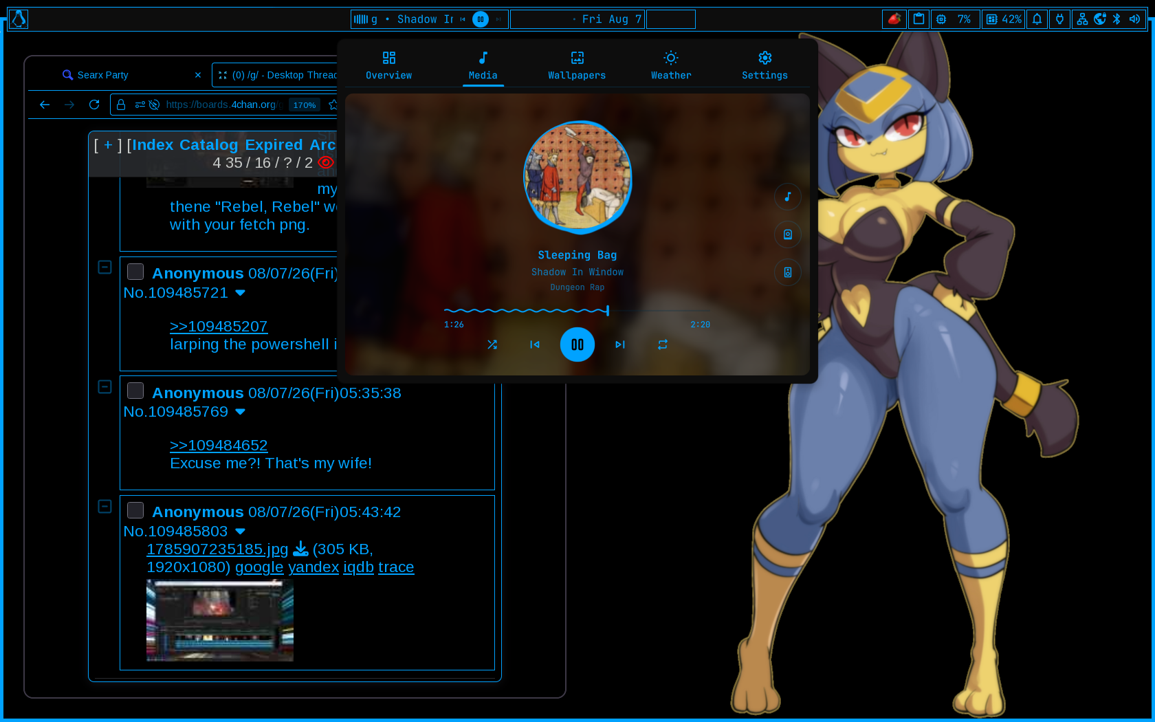Open the Index board link
This screenshot has height=722, width=1155.
click(153, 145)
